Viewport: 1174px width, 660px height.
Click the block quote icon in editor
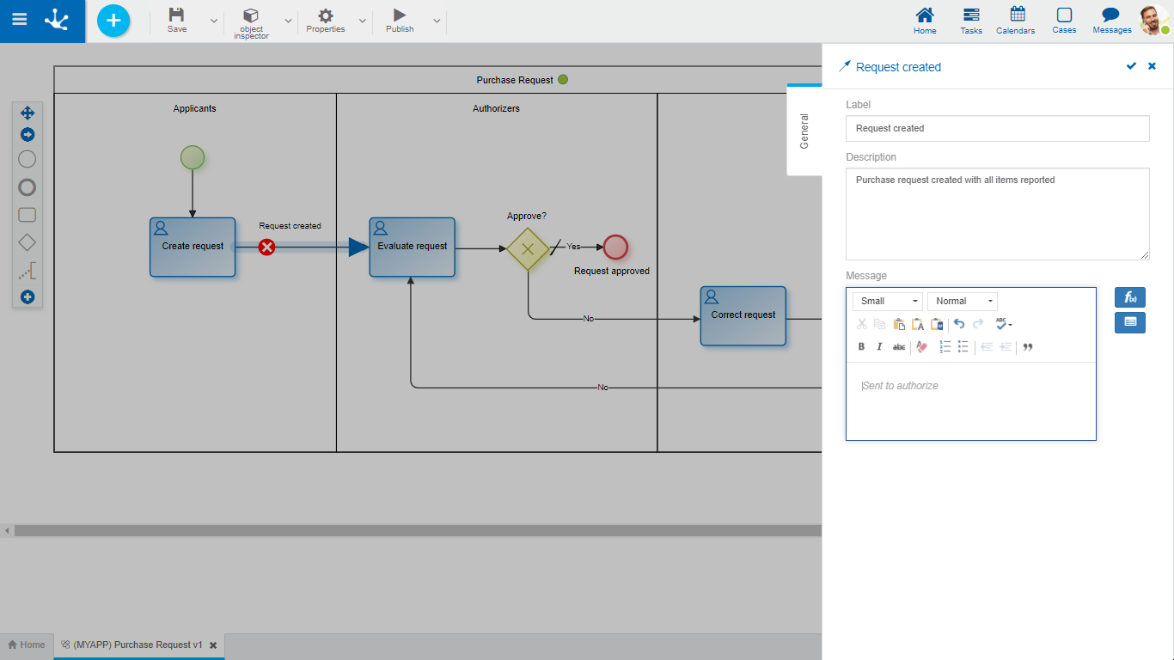[1027, 347]
